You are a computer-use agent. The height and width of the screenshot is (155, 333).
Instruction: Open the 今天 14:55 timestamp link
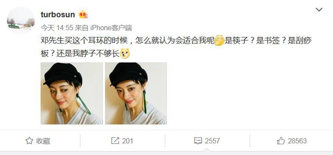click(x=57, y=28)
